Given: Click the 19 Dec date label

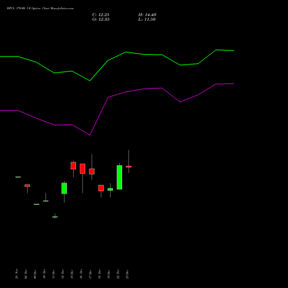Looking at the screenshot, I should tap(109, 274).
